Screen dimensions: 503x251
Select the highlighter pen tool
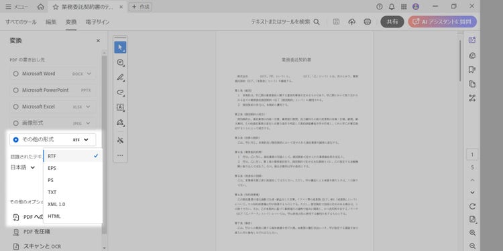click(120, 78)
